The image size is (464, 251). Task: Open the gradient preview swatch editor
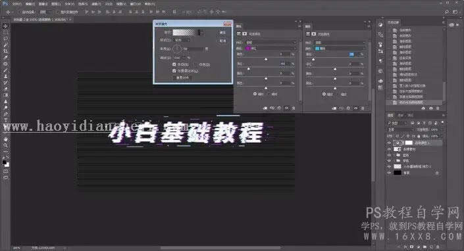[186, 32]
